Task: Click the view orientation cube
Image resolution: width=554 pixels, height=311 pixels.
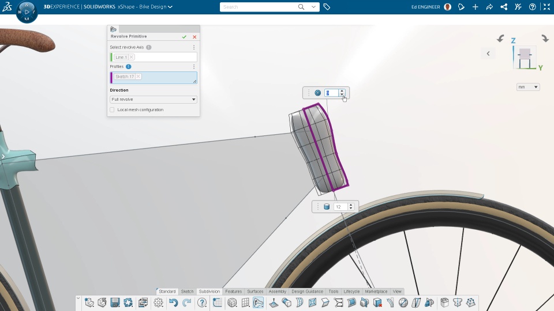Action: click(x=525, y=58)
